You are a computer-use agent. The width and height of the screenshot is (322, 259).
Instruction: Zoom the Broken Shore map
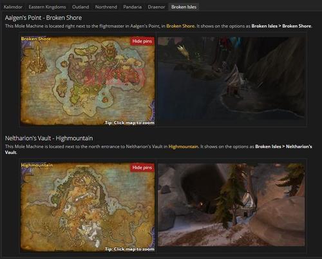point(88,81)
